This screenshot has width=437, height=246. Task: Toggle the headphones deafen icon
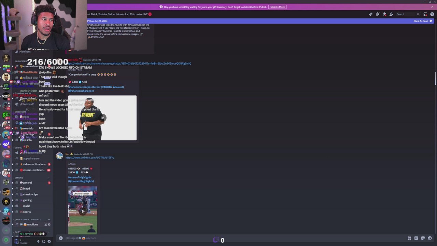tap(43, 242)
